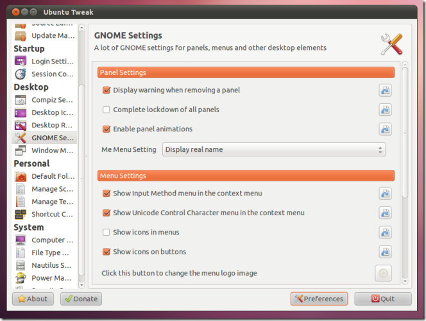Screen dimensions: 426x321
Task: Click the Manage Templates icon
Action: [21, 202]
